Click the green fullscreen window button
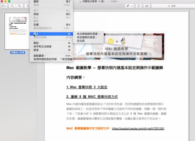 coord(9,1)
